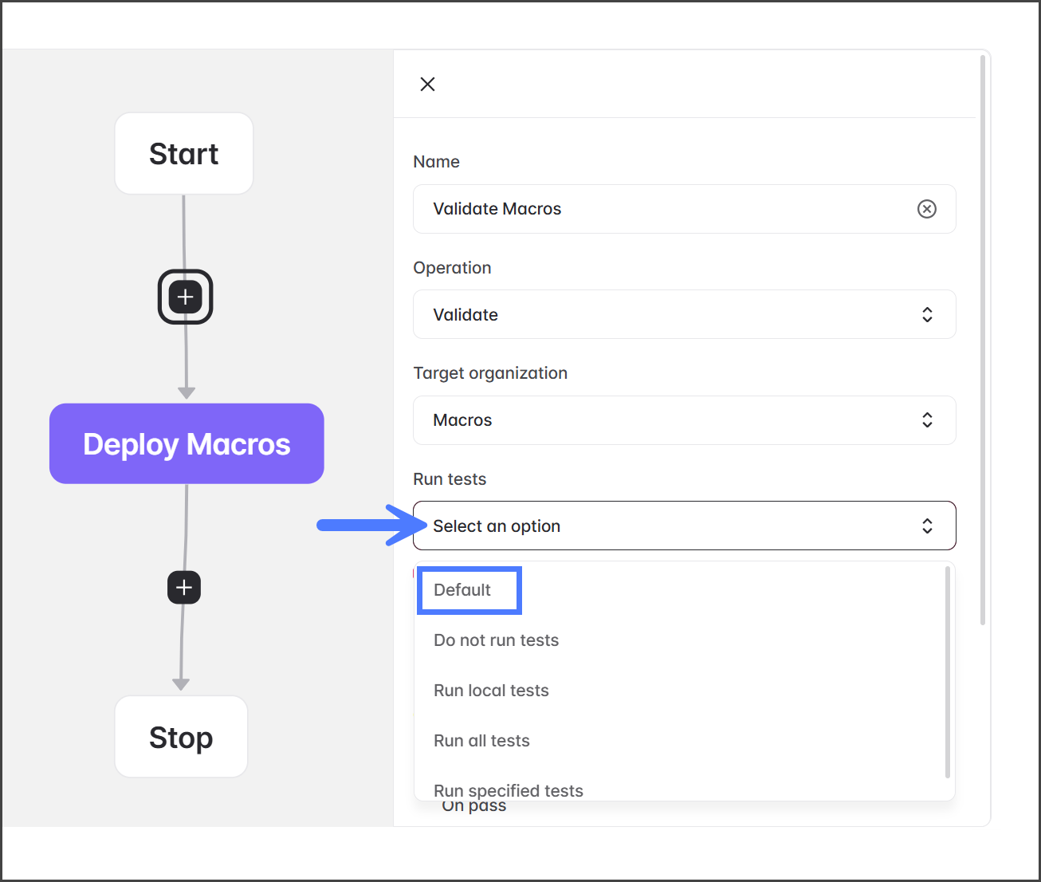The height and width of the screenshot is (882, 1041).
Task: Choose Run specified tests option
Action: [509, 789]
